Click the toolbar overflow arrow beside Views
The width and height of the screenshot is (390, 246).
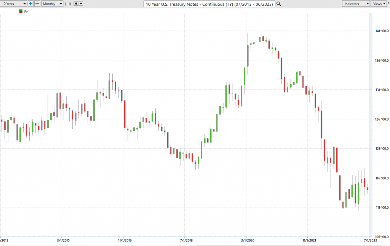tap(388, 3)
